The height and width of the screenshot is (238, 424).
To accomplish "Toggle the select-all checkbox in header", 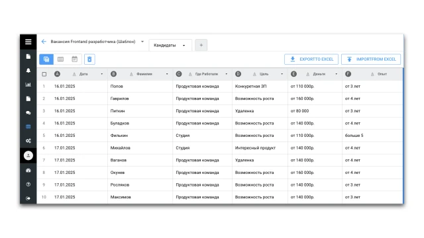I will point(44,74).
